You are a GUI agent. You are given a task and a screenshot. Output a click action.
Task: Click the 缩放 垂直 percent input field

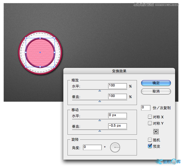tap(118, 96)
